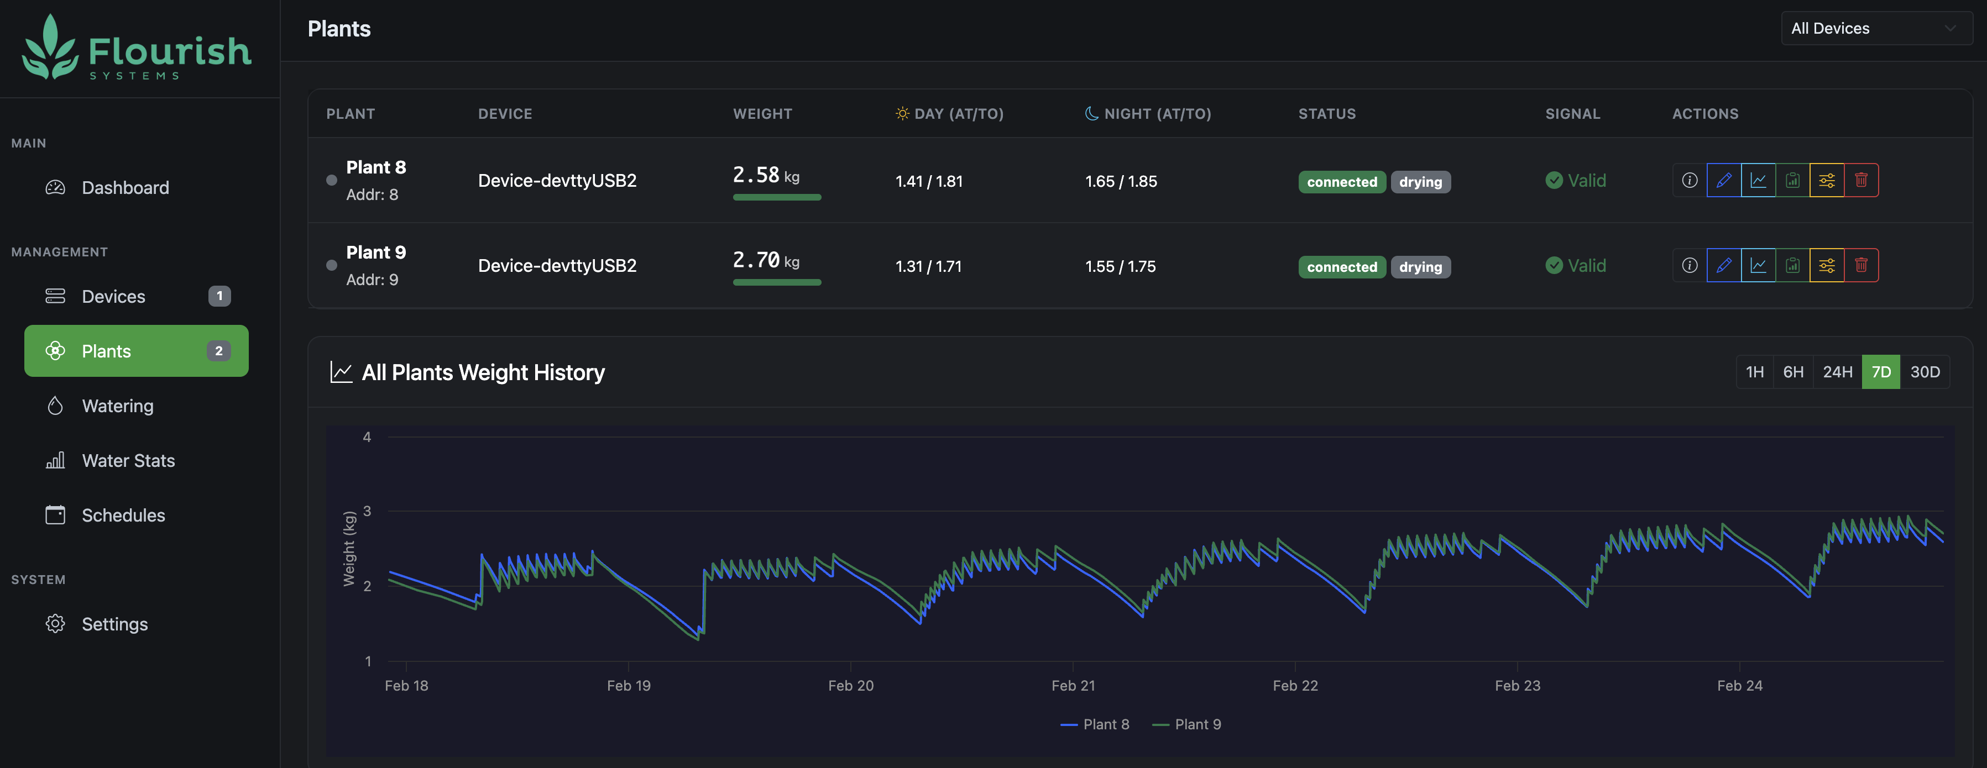Viewport: 1987px width, 768px height.
Task: Click the green report clipboard icon for Plant 8
Action: coord(1792,180)
